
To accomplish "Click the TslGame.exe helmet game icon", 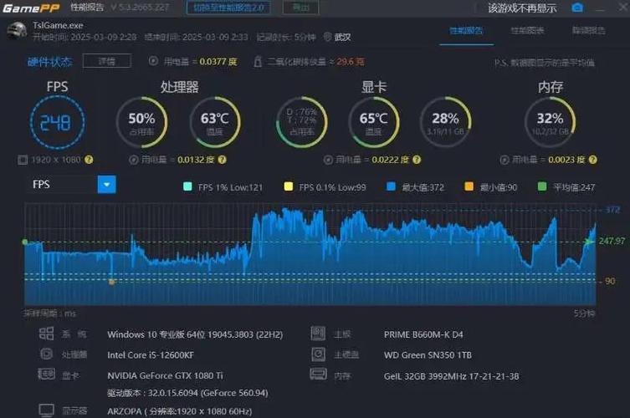I will (x=17, y=31).
